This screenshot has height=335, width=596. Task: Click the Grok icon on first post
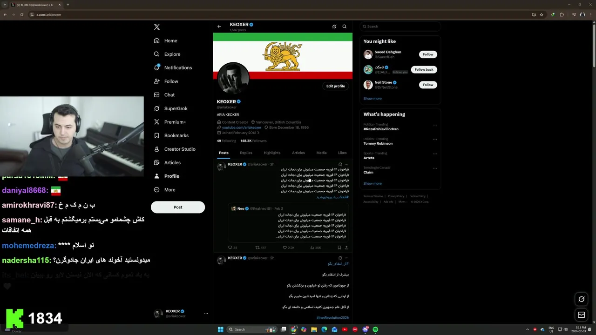[x=340, y=164]
